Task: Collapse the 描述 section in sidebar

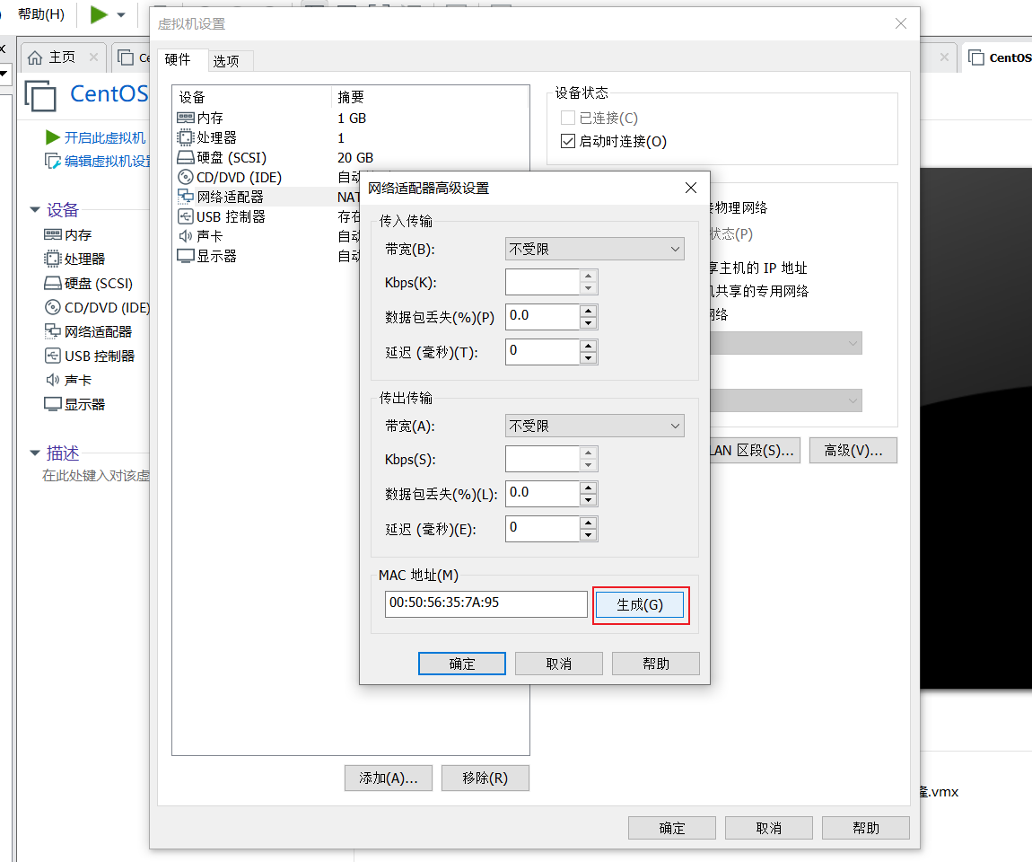Action: tap(35, 453)
